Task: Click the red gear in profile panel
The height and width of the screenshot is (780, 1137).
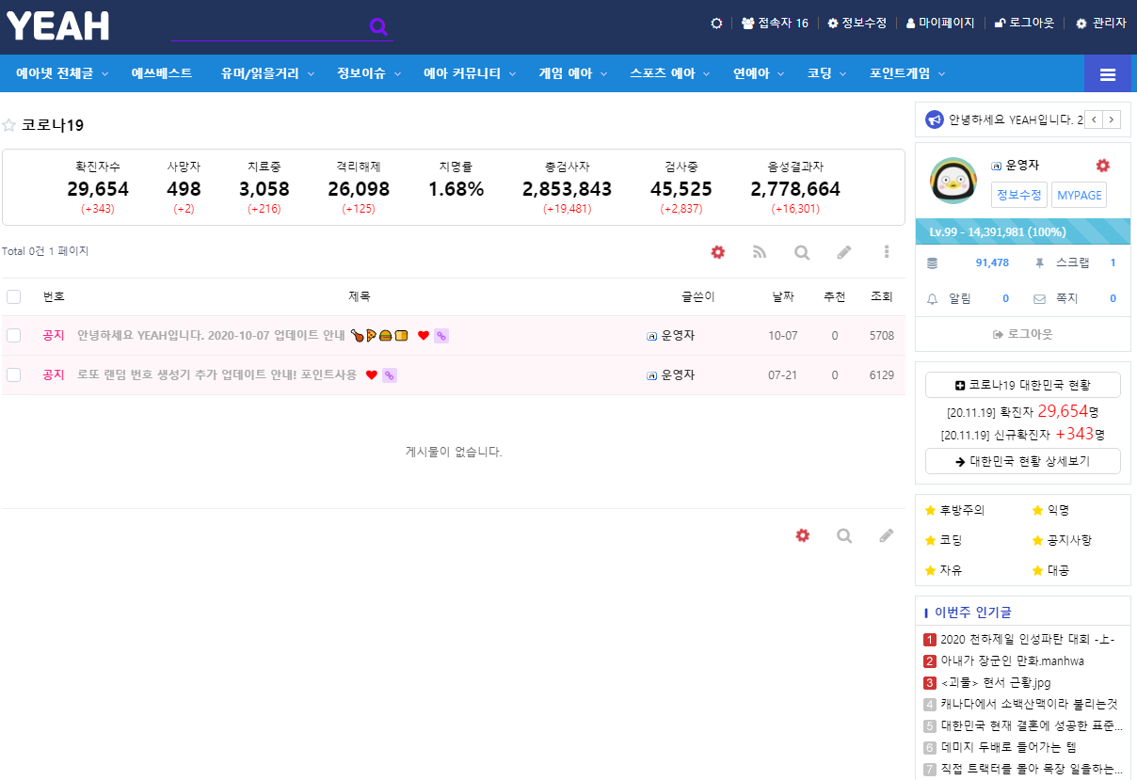Action: click(x=1102, y=166)
